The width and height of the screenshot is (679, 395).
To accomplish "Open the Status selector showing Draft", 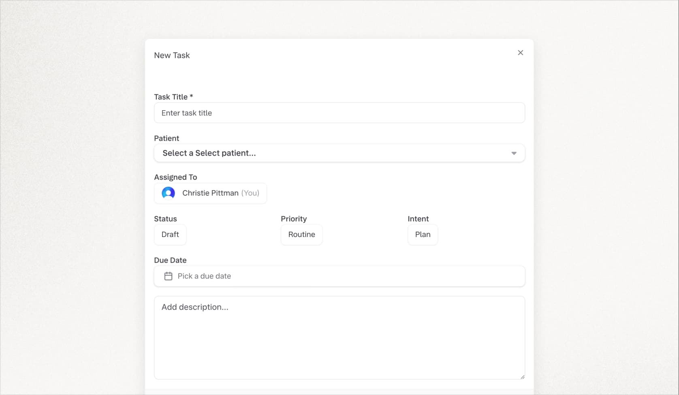I will point(170,235).
